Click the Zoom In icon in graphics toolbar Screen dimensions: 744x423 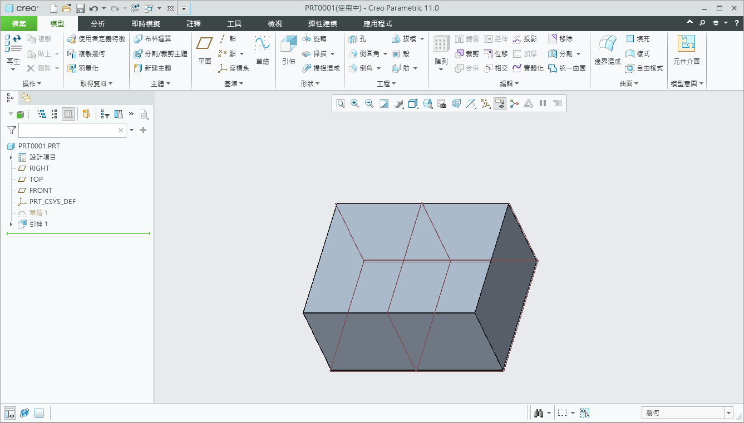[354, 103]
